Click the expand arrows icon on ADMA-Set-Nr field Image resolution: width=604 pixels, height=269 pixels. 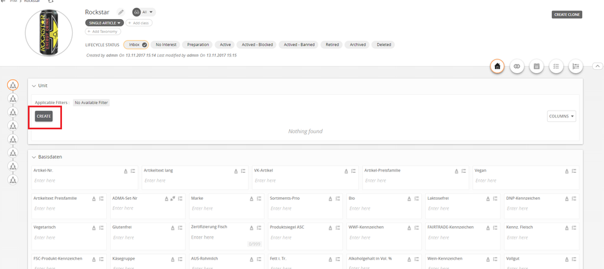click(x=173, y=198)
